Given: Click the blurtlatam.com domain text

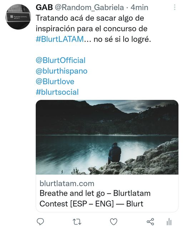Looking at the screenshot, I should (67, 184).
